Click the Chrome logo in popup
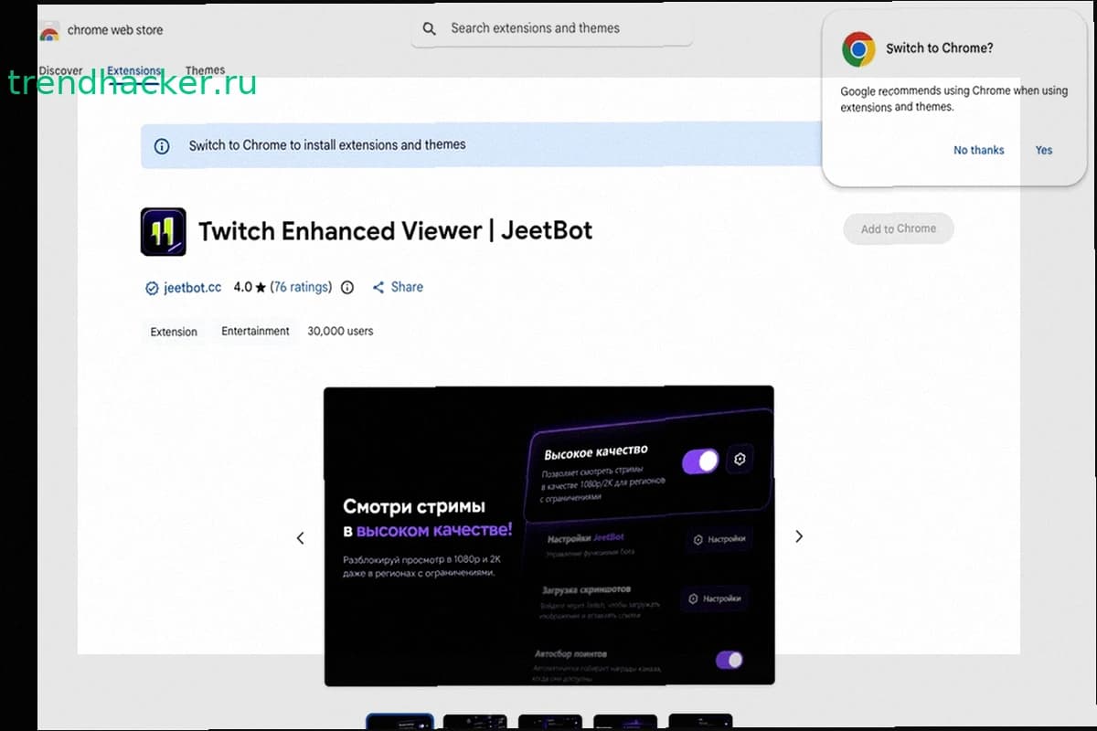 [858, 48]
